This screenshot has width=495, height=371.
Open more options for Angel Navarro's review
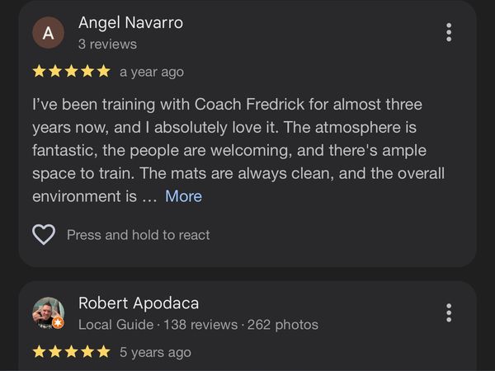coord(449,32)
